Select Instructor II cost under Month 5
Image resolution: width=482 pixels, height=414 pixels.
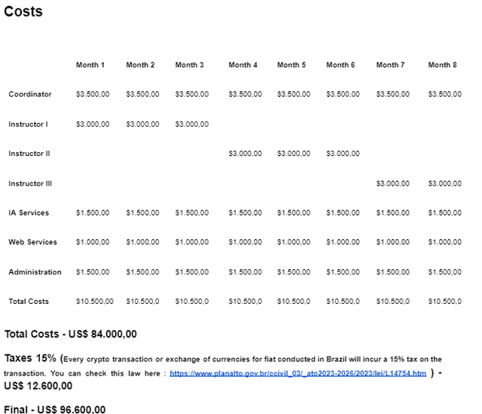tap(293, 153)
